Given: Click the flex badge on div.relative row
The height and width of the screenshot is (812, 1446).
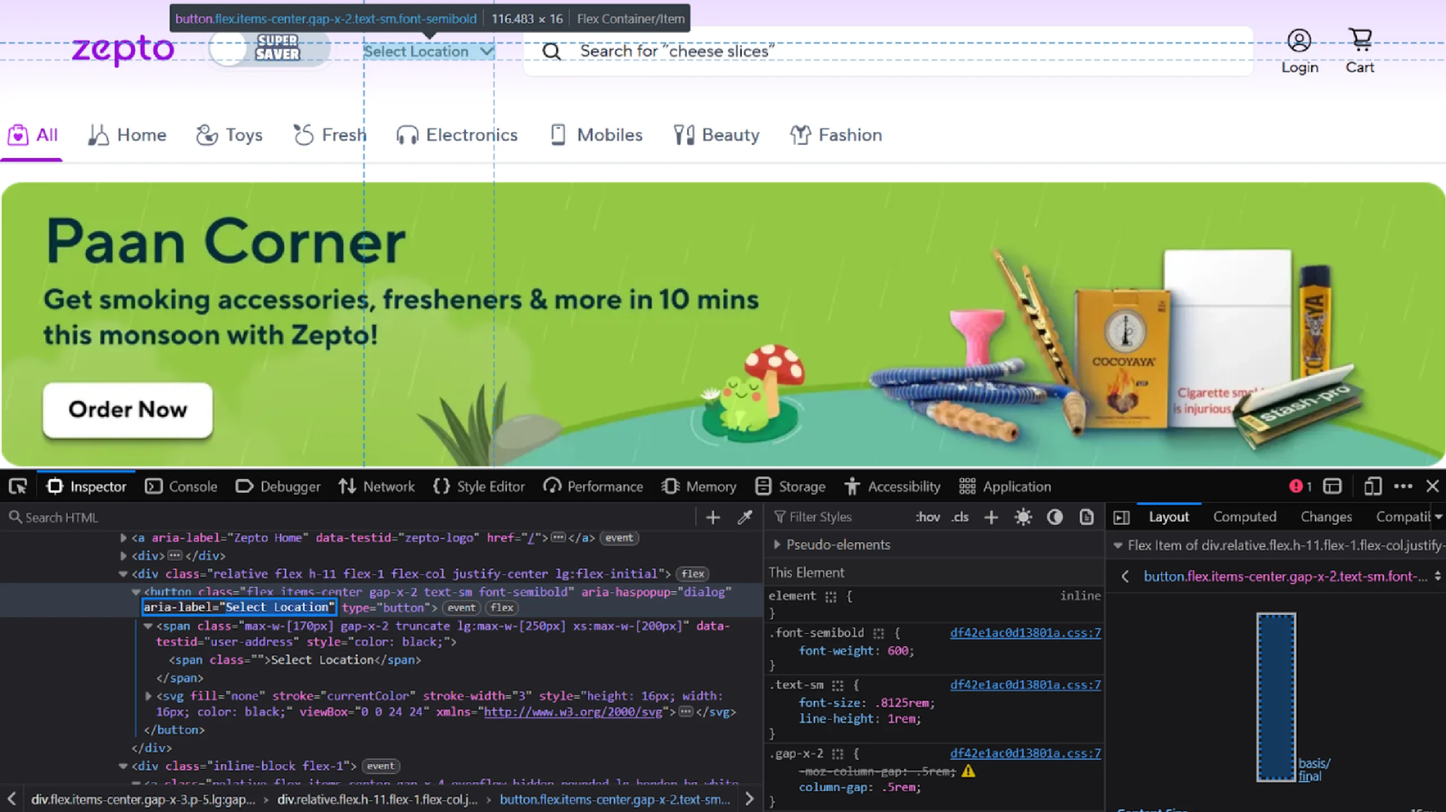Looking at the screenshot, I should tap(692, 574).
